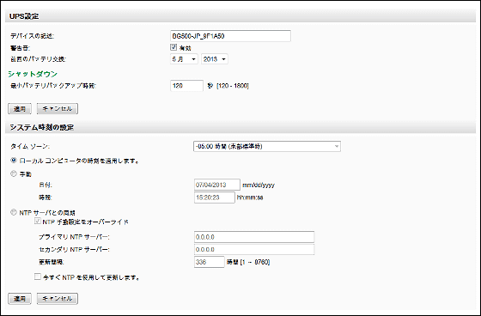Viewport: 481px width, 316px height.
Task: Click the システム時刻の設定 section header
Action: (x=240, y=127)
